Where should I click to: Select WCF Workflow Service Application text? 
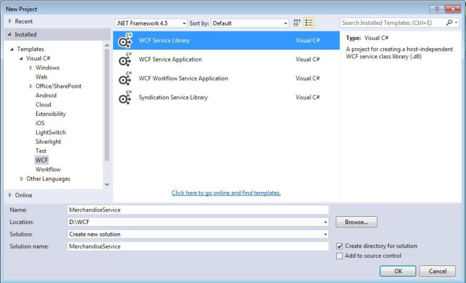(183, 79)
